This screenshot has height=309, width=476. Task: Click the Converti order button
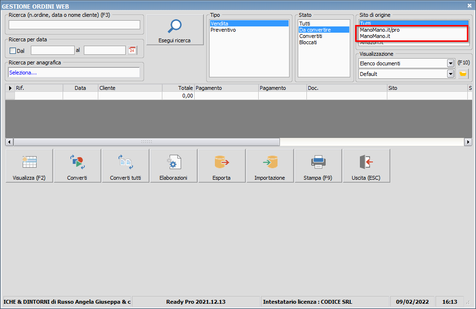(x=77, y=166)
